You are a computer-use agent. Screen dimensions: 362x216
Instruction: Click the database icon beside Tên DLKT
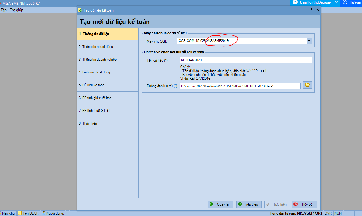click(x=20, y=213)
